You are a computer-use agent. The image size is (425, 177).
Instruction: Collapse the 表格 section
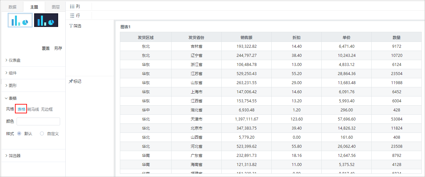coord(32,98)
